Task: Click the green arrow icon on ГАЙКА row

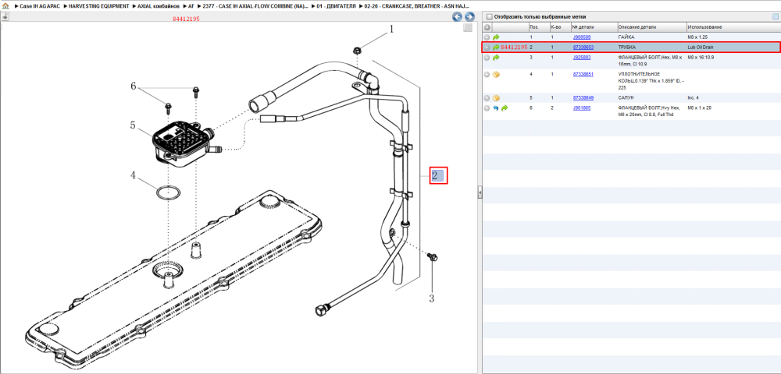Action: tap(496, 37)
